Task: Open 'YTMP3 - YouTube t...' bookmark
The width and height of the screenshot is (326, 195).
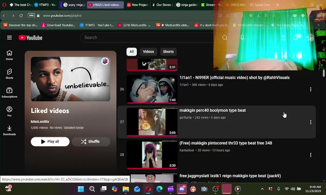Action: 97,25
